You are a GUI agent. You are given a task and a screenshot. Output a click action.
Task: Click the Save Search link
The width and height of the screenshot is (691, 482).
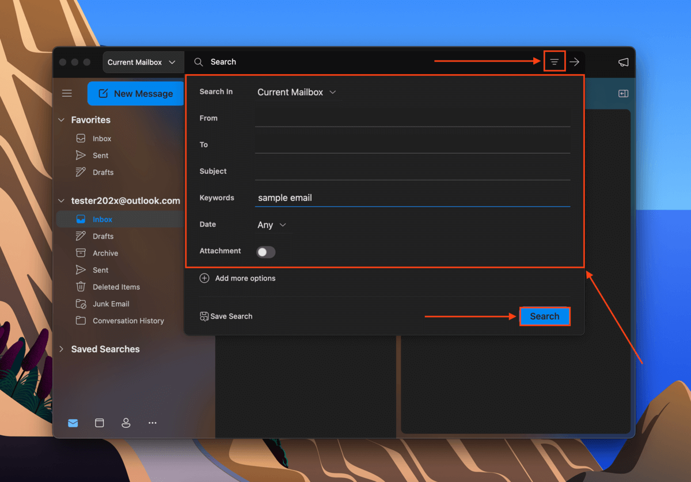click(x=231, y=316)
